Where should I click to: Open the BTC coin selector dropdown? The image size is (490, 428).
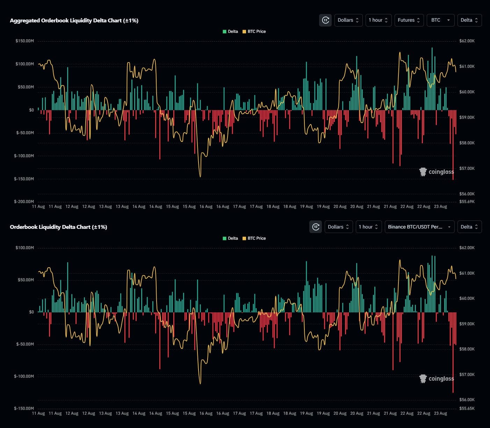441,20
